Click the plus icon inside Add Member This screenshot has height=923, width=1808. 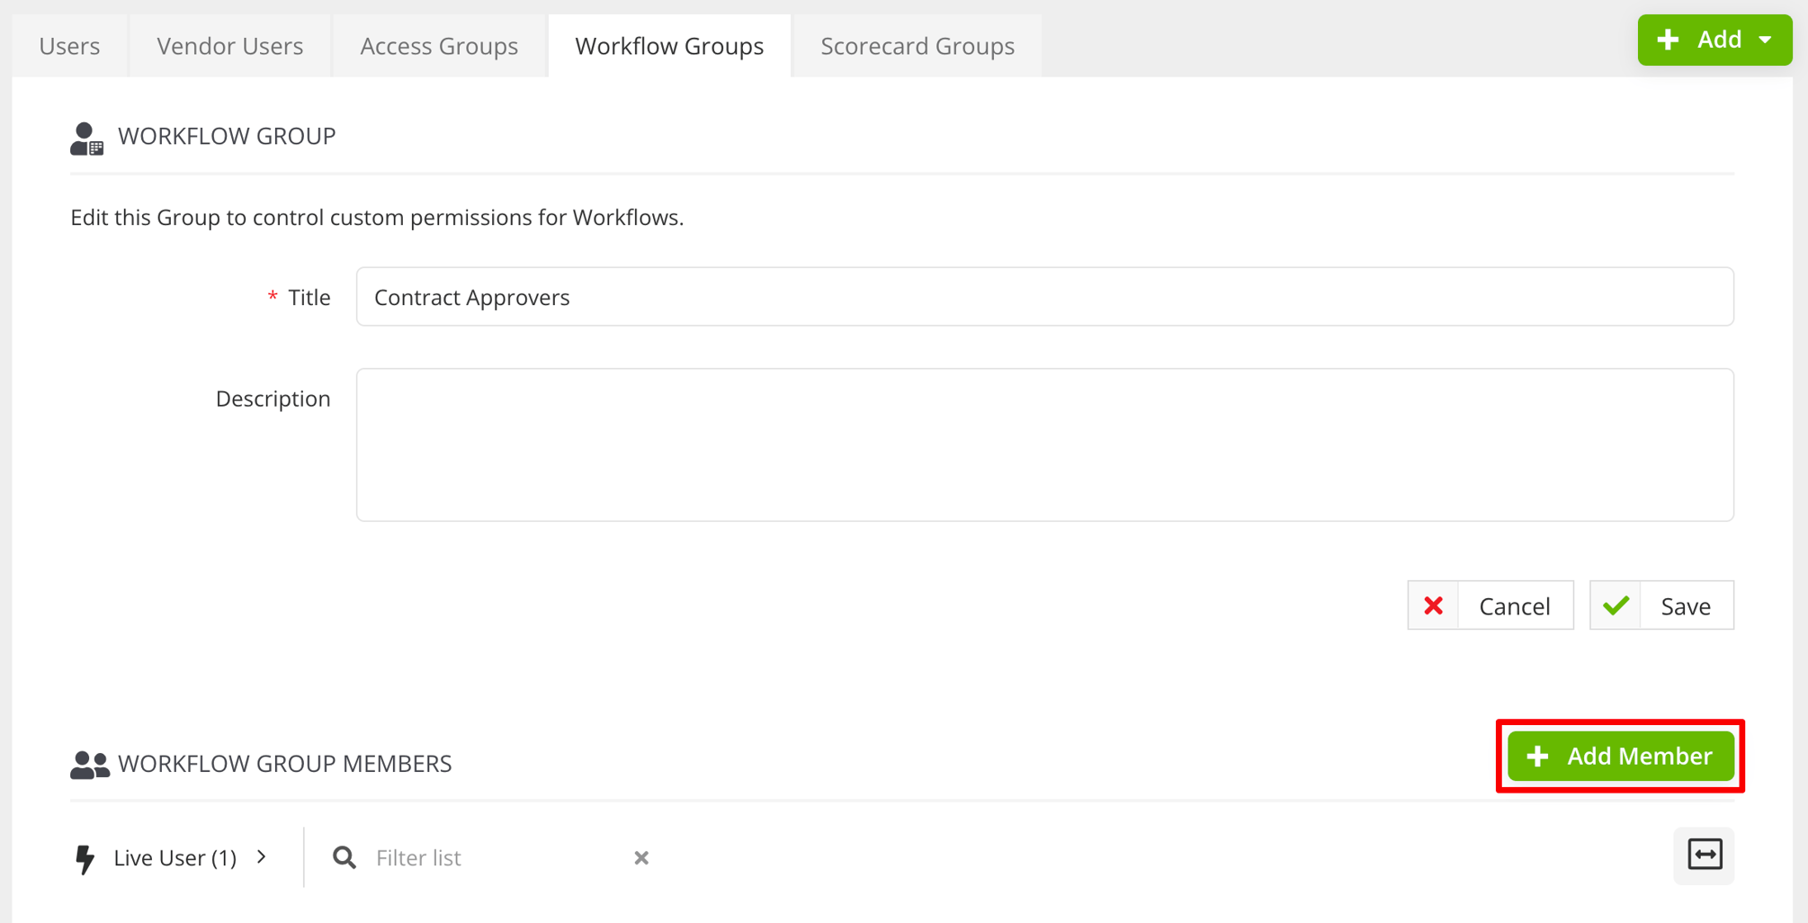pos(1536,756)
